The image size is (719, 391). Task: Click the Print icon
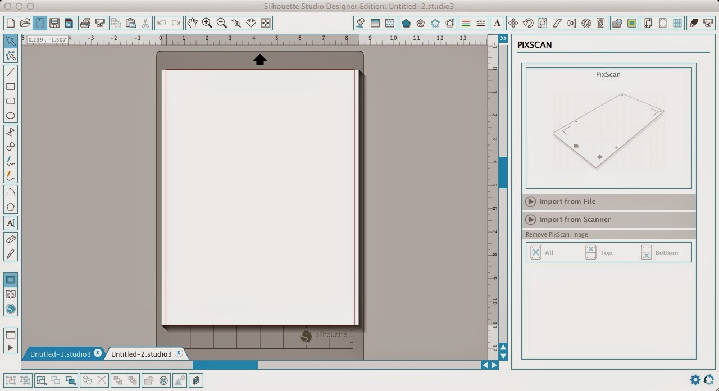85,23
